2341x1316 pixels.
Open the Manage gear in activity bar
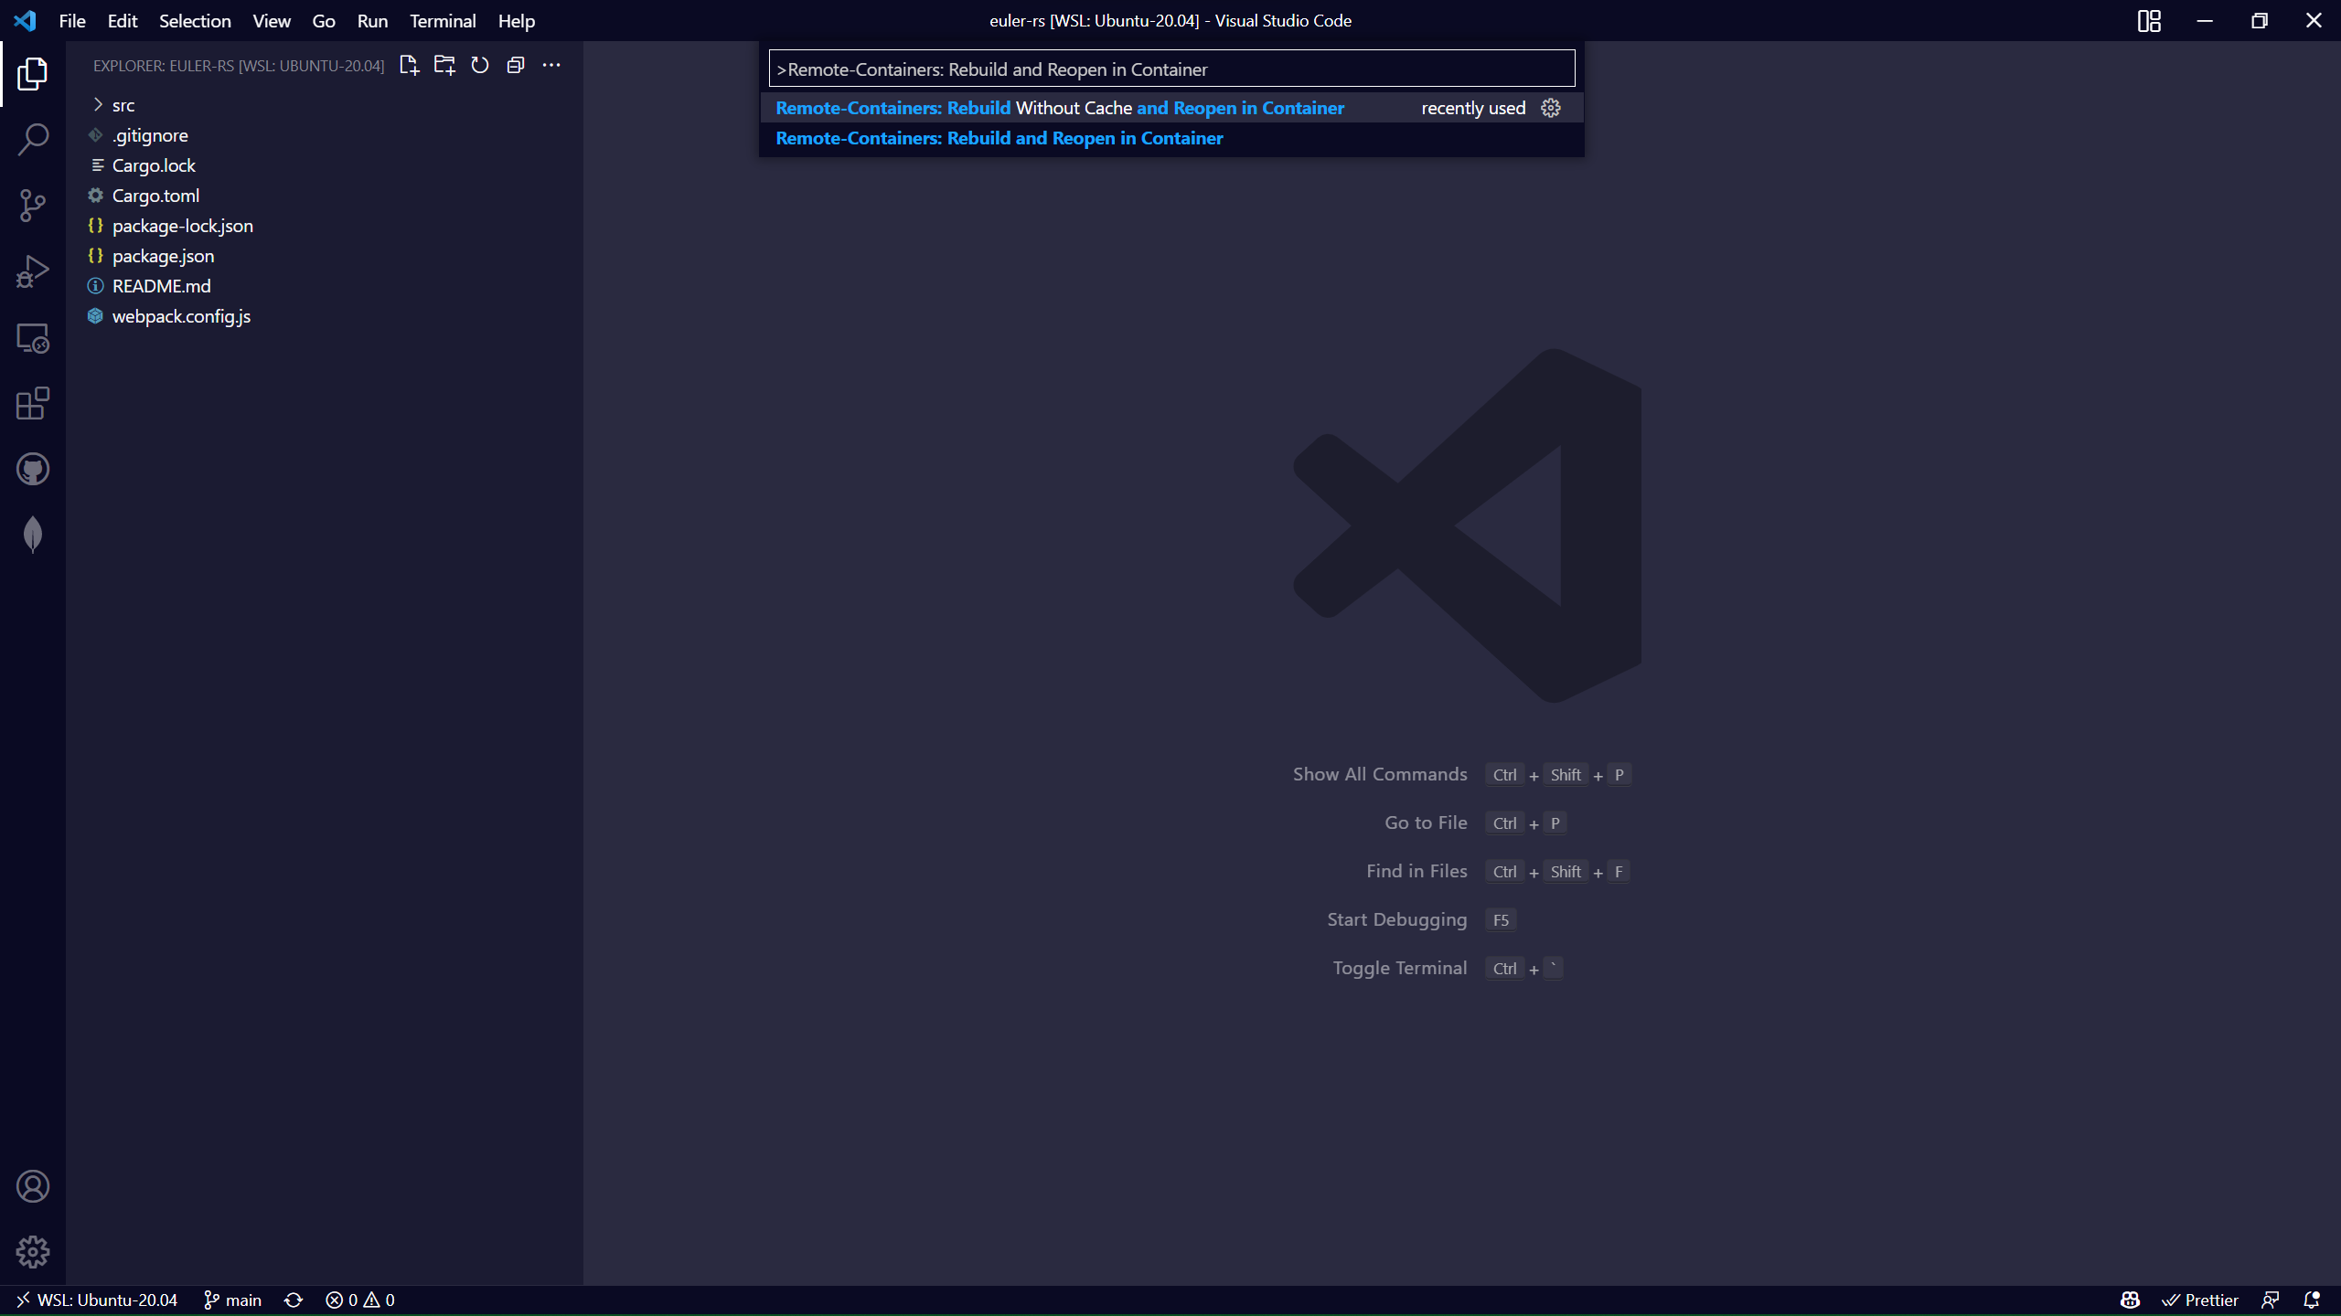coord(33,1252)
